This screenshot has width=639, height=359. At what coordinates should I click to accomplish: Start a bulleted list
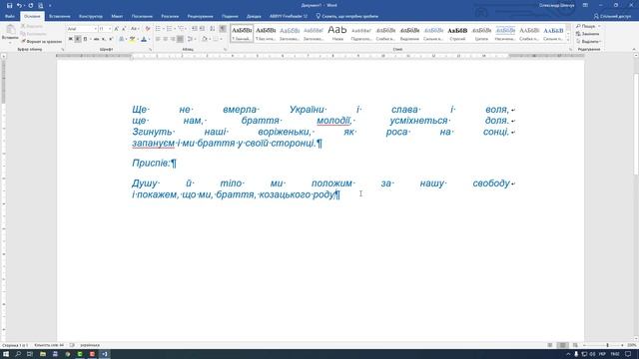point(158,29)
